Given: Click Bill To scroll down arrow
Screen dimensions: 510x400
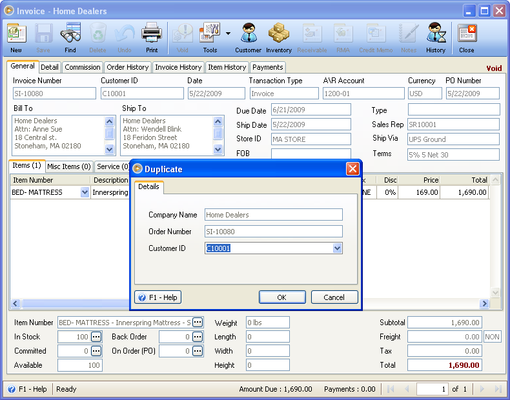Looking at the screenshot, I should tap(110, 150).
